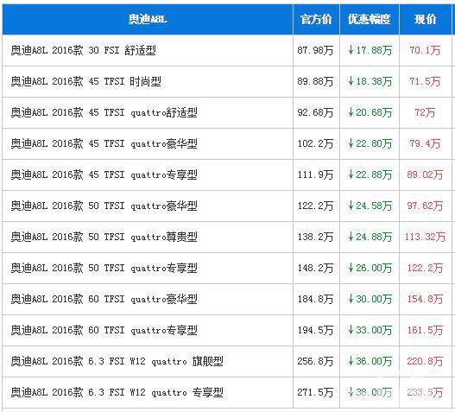Click official price 122.2万 in 官方价 column
The height and width of the screenshot is (412, 455).
(x=315, y=206)
